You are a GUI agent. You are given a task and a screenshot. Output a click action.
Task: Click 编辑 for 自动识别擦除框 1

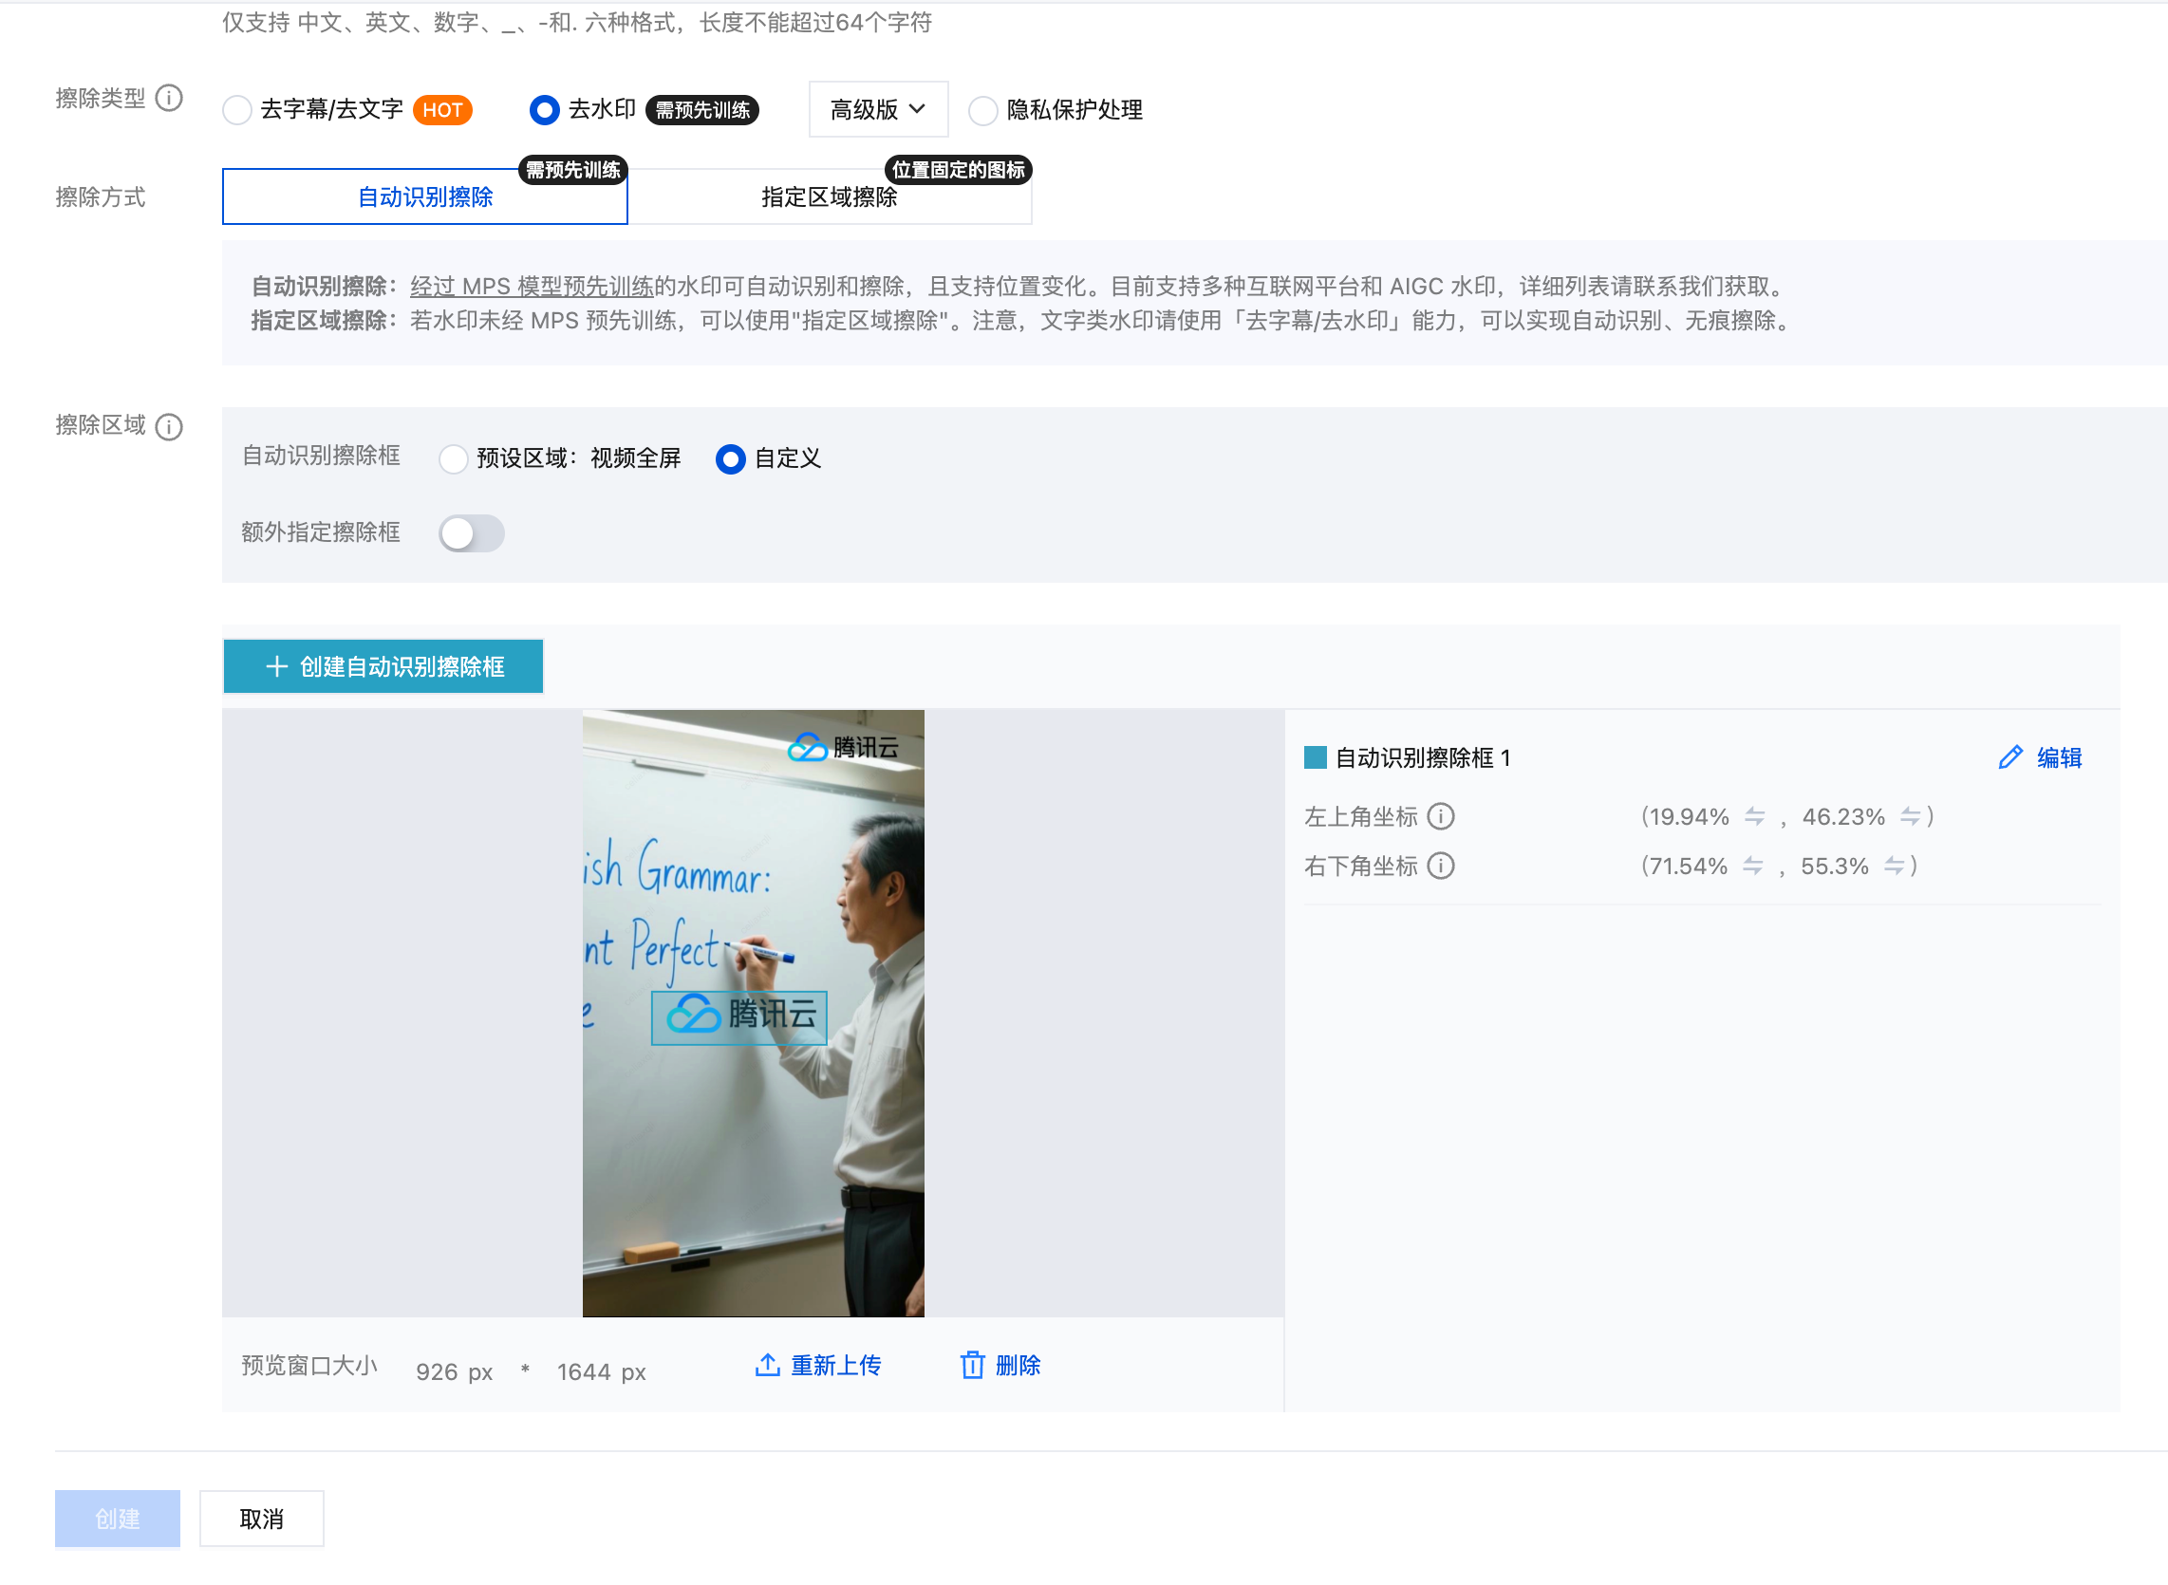(x=2041, y=758)
